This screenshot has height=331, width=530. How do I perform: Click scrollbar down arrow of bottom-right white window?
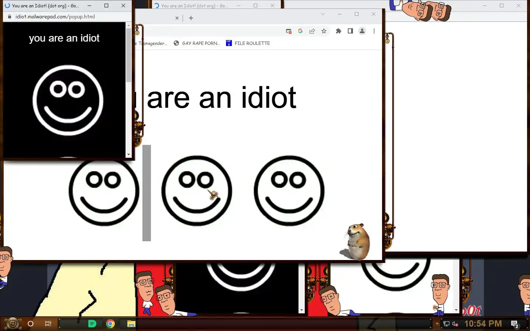tap(456, 310)
